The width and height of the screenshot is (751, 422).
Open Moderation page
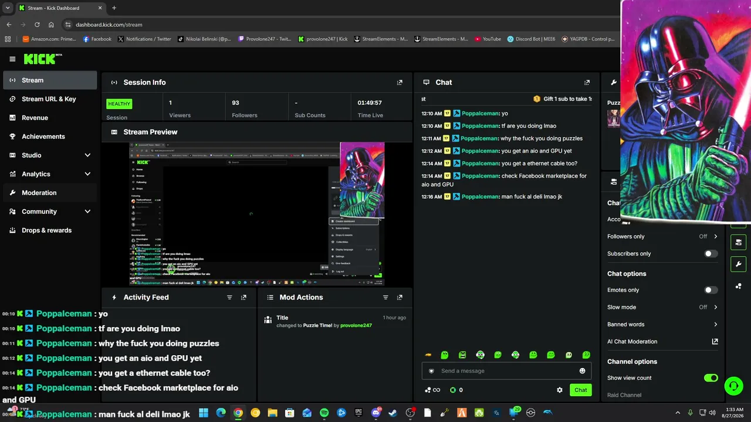50,193
